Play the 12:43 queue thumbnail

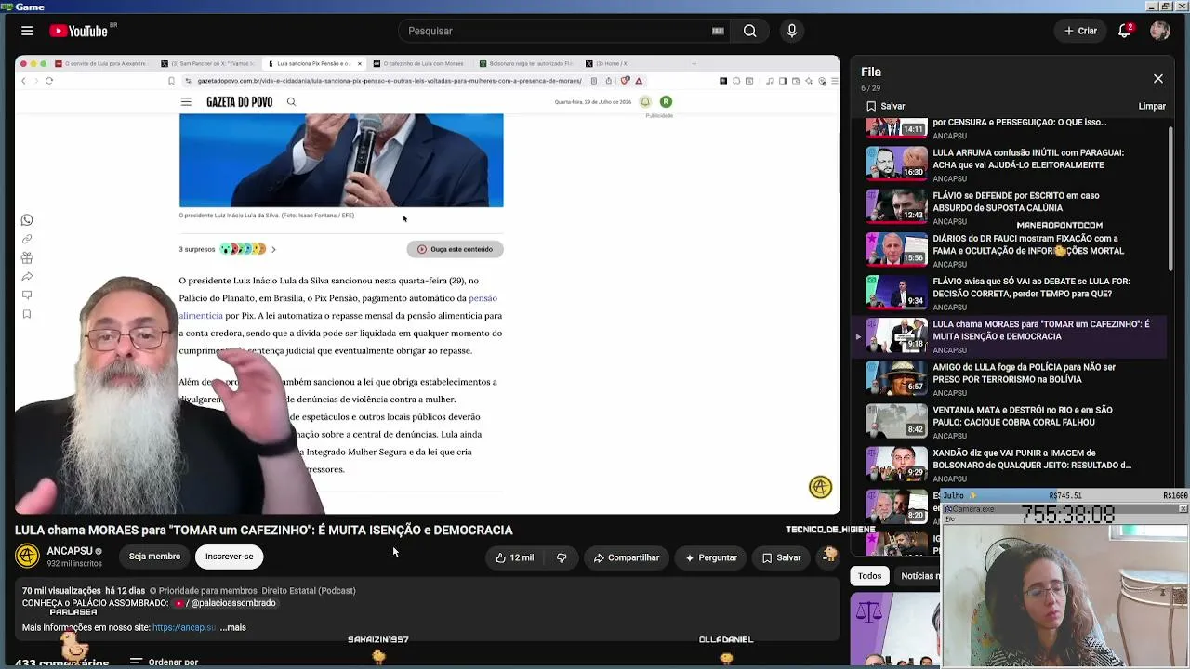click(x=896, y=206)
